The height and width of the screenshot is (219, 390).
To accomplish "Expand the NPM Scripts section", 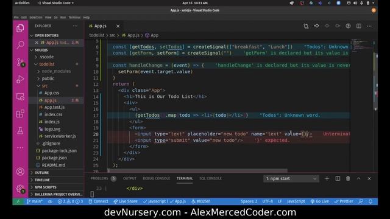I will (x=46, y=187).
